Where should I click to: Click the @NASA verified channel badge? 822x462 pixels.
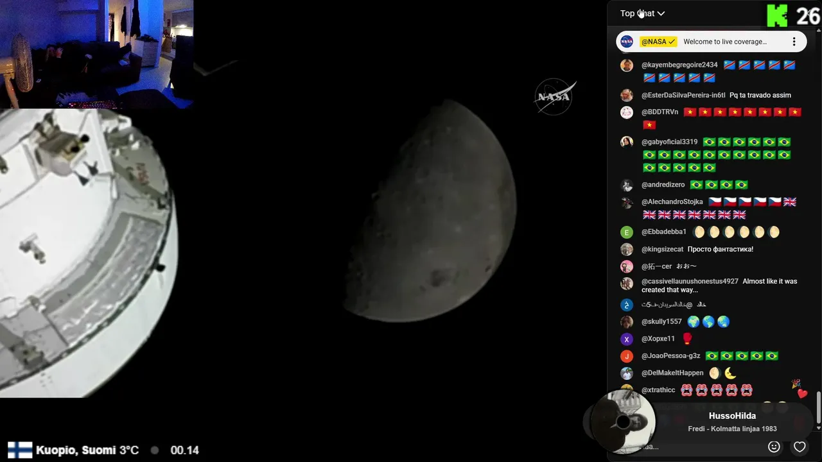point(658,42)
